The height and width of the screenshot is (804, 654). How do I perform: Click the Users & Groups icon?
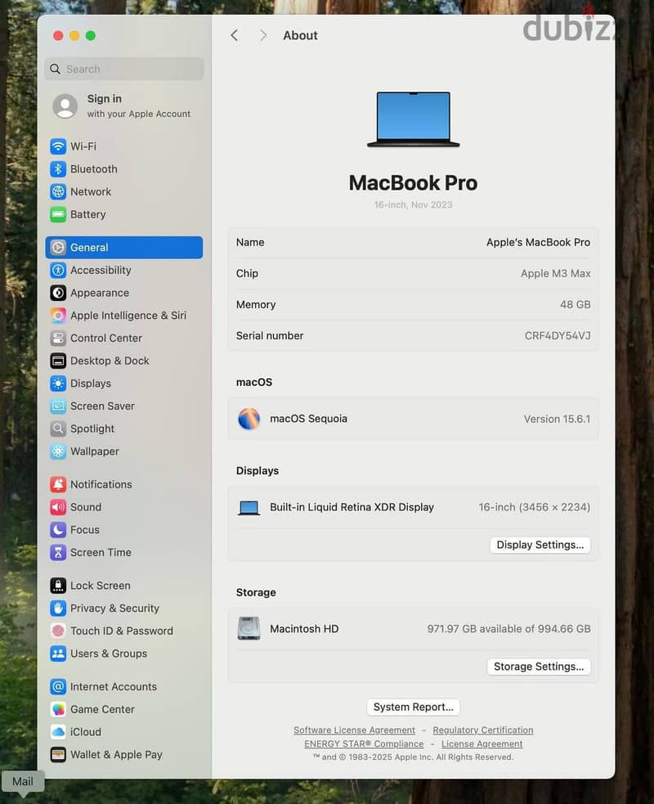click(x=58, y=654)
